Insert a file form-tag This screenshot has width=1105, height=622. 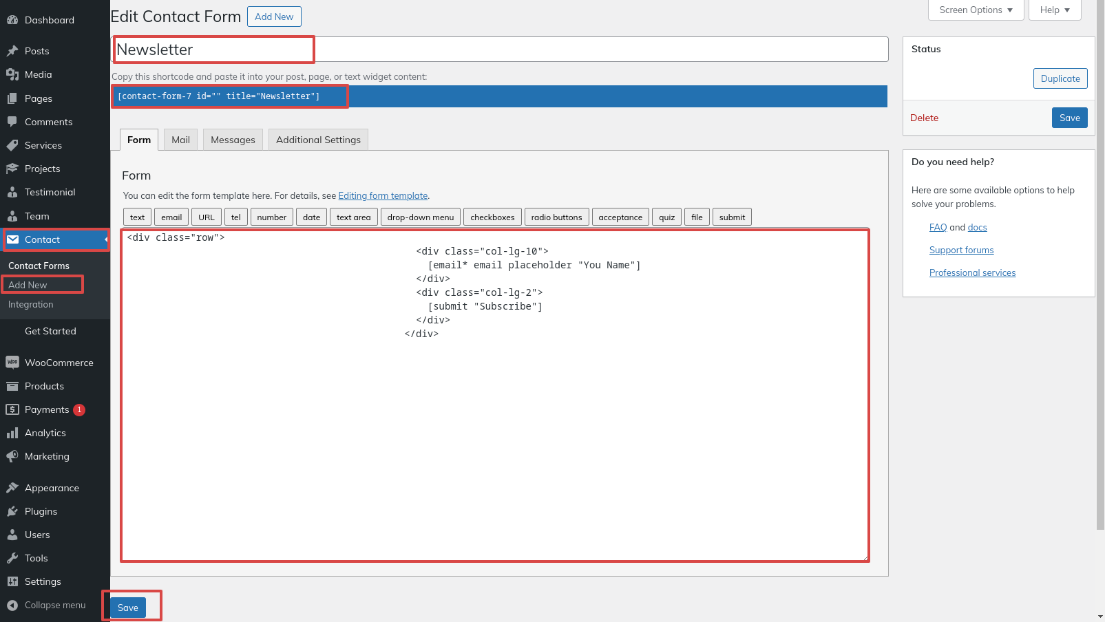tap(697, 217)
